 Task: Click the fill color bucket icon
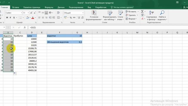(27, 18)
